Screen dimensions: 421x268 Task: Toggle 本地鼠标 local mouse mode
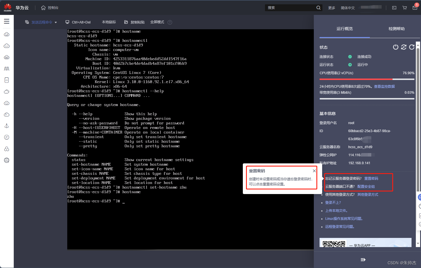109,22
